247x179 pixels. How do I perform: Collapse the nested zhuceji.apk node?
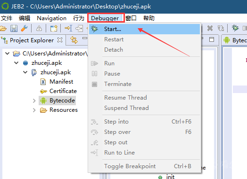click(x=25, y=72)
